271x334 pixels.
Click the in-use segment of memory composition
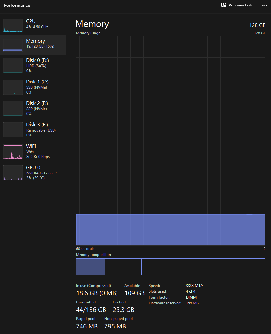(x=90, y=267)
